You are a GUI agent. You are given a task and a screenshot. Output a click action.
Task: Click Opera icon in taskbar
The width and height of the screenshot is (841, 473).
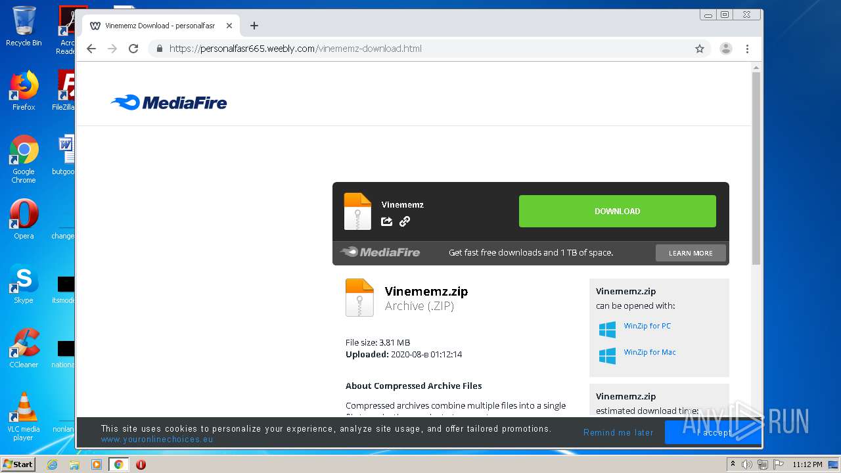tap(141, 464)
